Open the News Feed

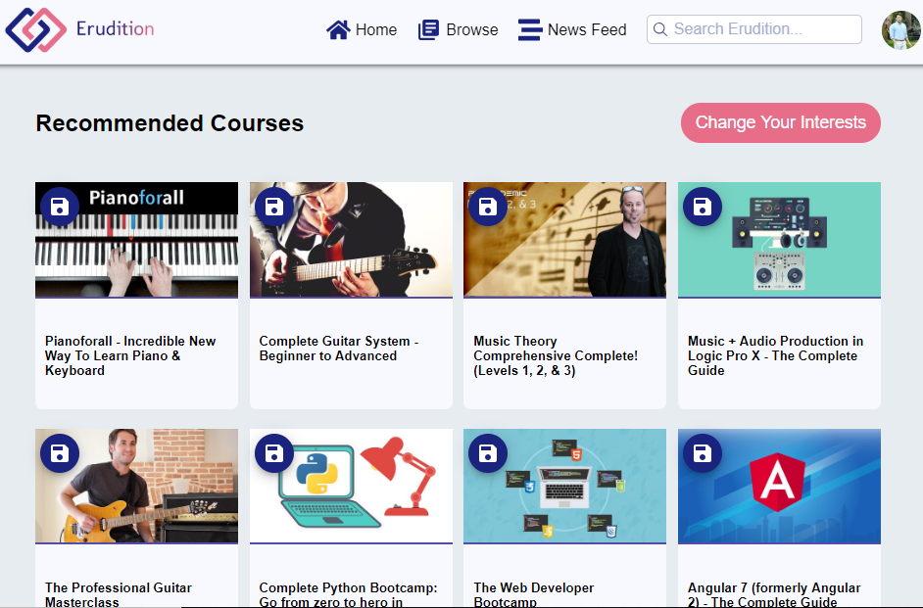(x=572, y=30)
